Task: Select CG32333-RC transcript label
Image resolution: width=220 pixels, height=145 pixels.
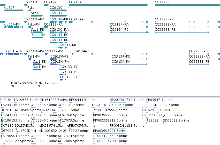Action: [165, 19]
